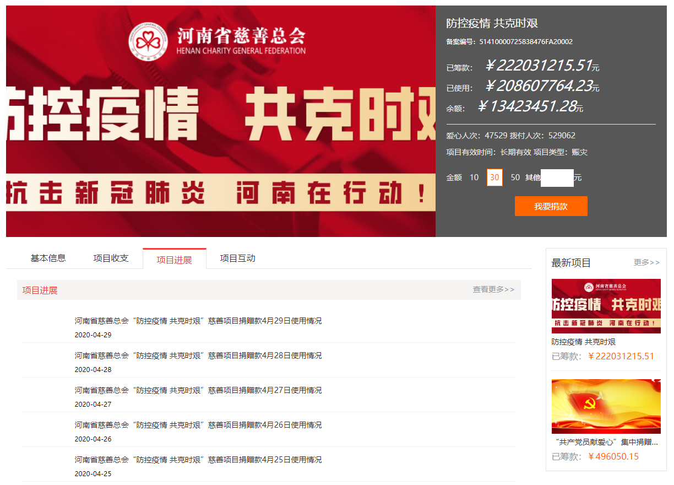Click the 防控疫情 共克时艰 sidebar thumbnail
Image resolution: width=674 pixels, height=485 pixels.
(606, 306)
